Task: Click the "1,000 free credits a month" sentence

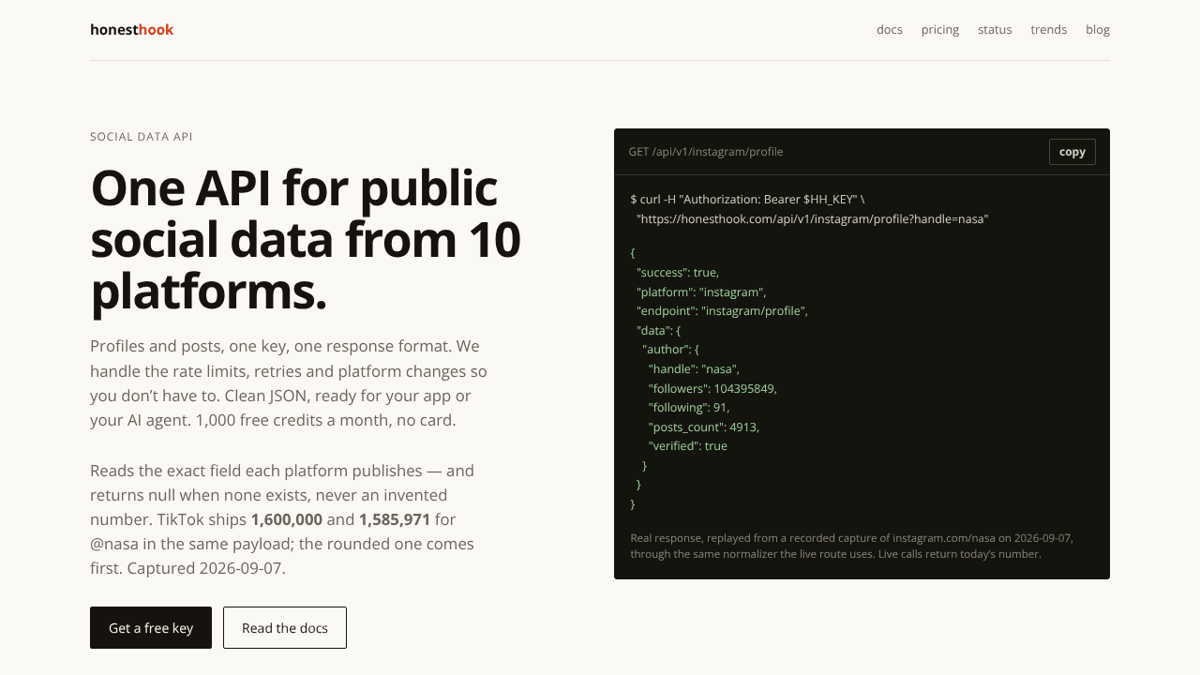Action: pos(326,420)
